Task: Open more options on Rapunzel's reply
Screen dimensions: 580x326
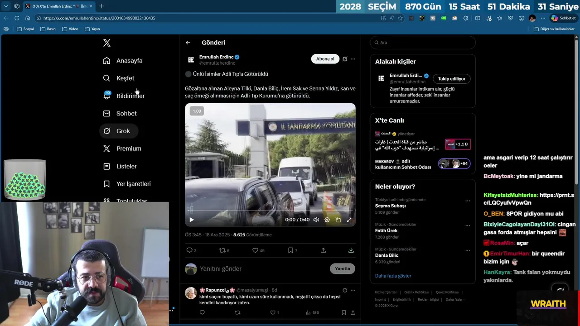Action: [x=353, y=290]
